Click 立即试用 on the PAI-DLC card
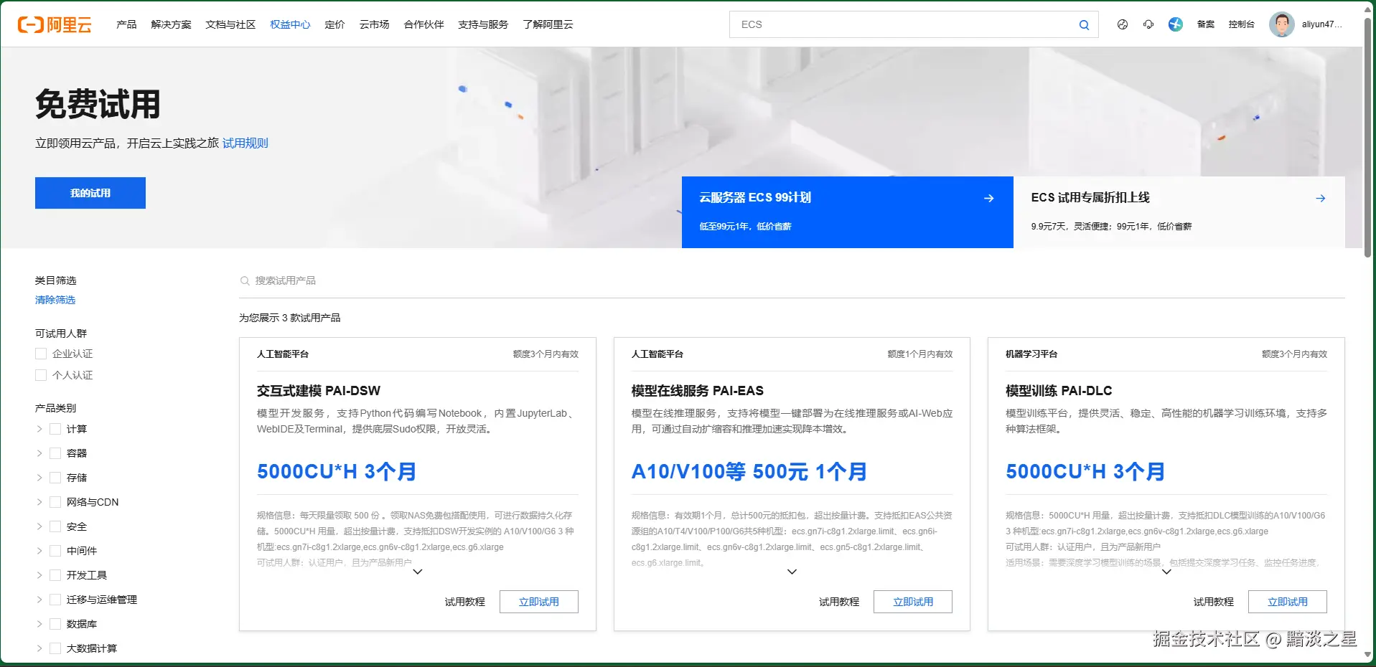1376x667 pixels. click(x=1288, y=602)
